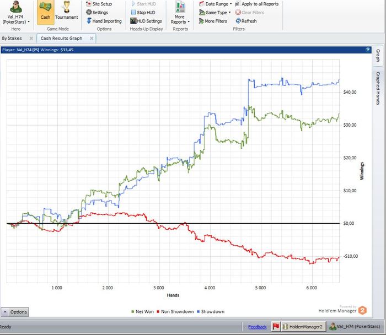
Task: Click the $40,00 axis label
Action: pyautogui.click(x=350, y=92)
